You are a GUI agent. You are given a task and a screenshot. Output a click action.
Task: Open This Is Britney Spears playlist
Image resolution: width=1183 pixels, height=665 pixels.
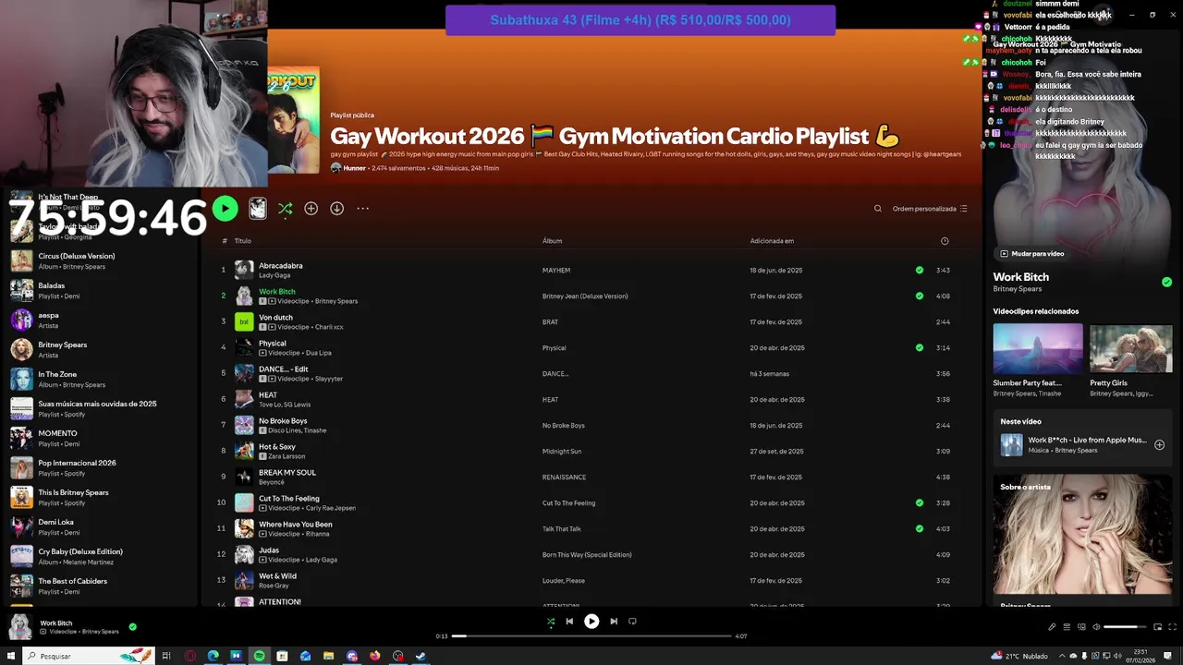coord(102,497)
